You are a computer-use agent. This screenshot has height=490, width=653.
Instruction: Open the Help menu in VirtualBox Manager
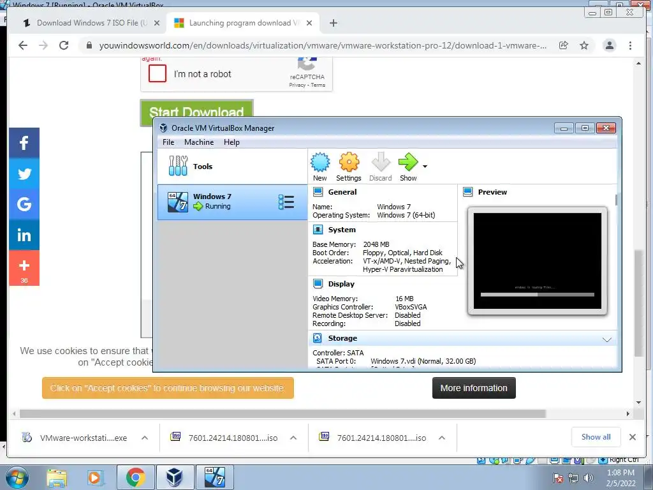click(x=231, y=142)
